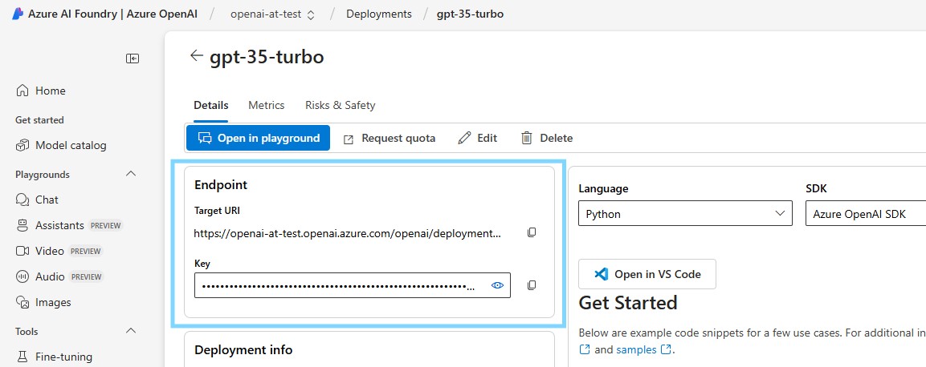Copy the API key to clipboard
926x367 pixels.
[x=531, y=285]
